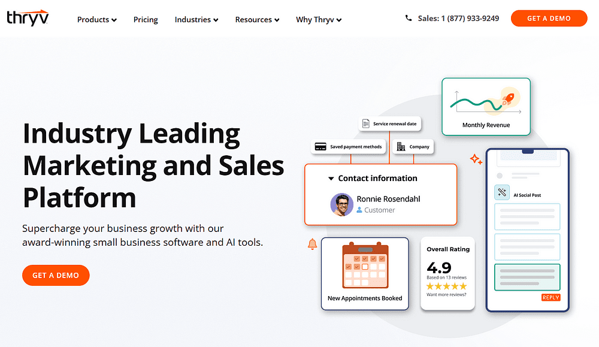Click the Thryv logo

pyautogui.click(x=28, y=18)
